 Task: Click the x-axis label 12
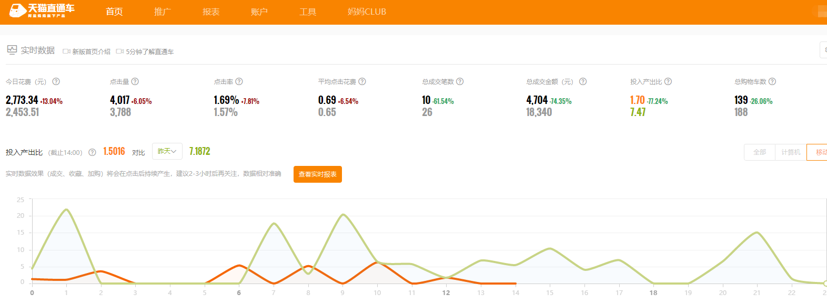[x=446, y=292]
